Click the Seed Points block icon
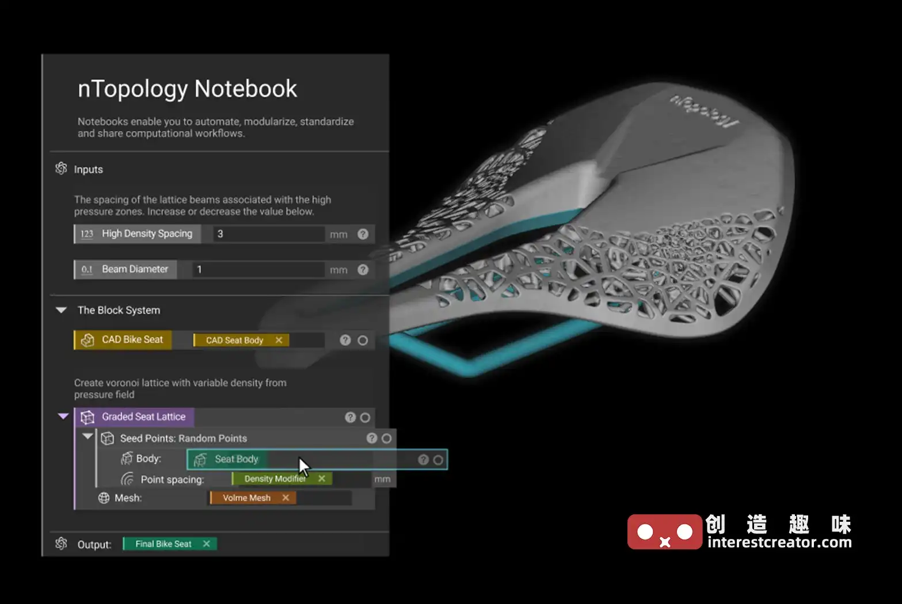This screenshot has width=902, height=604. point(107,438)
